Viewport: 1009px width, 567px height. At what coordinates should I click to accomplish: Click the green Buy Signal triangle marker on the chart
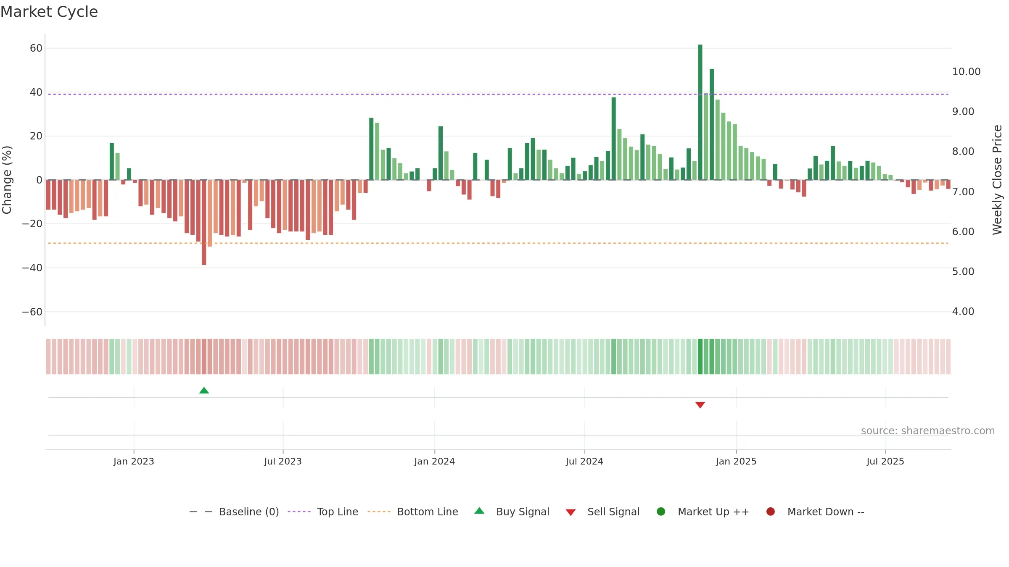[204, 391]
